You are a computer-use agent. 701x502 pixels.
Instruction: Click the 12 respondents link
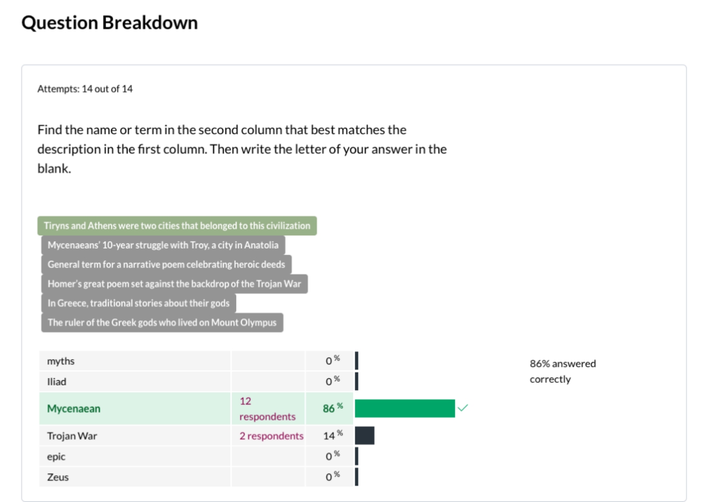(x=267, y=409)
